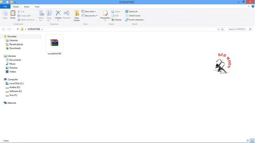Viewport: 255px width, 143px height.
Task: Click the Delete X icon
Action: (58, 13)
